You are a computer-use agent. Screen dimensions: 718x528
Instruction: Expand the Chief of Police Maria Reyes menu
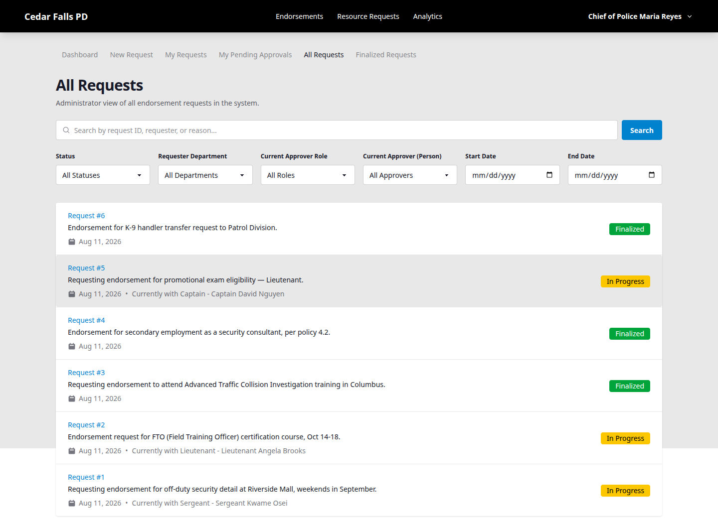tap(640, 16)
